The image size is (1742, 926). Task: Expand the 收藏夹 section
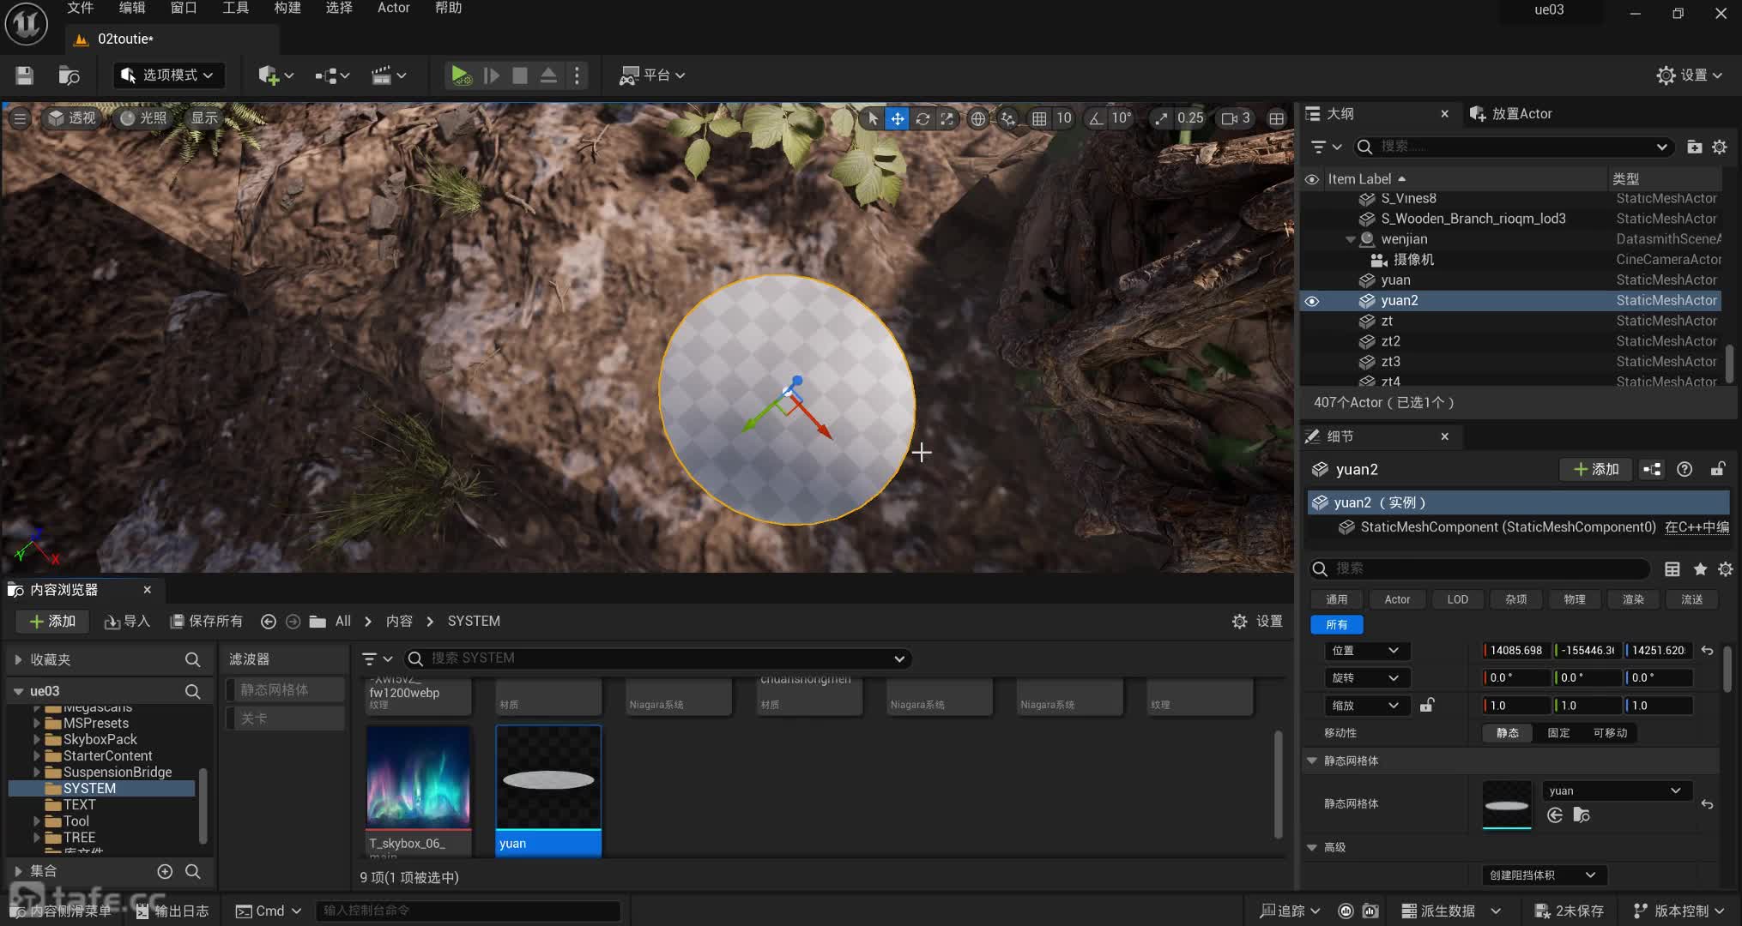tap(17, 659)
